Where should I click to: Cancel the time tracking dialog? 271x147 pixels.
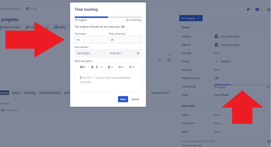[135, 99]
